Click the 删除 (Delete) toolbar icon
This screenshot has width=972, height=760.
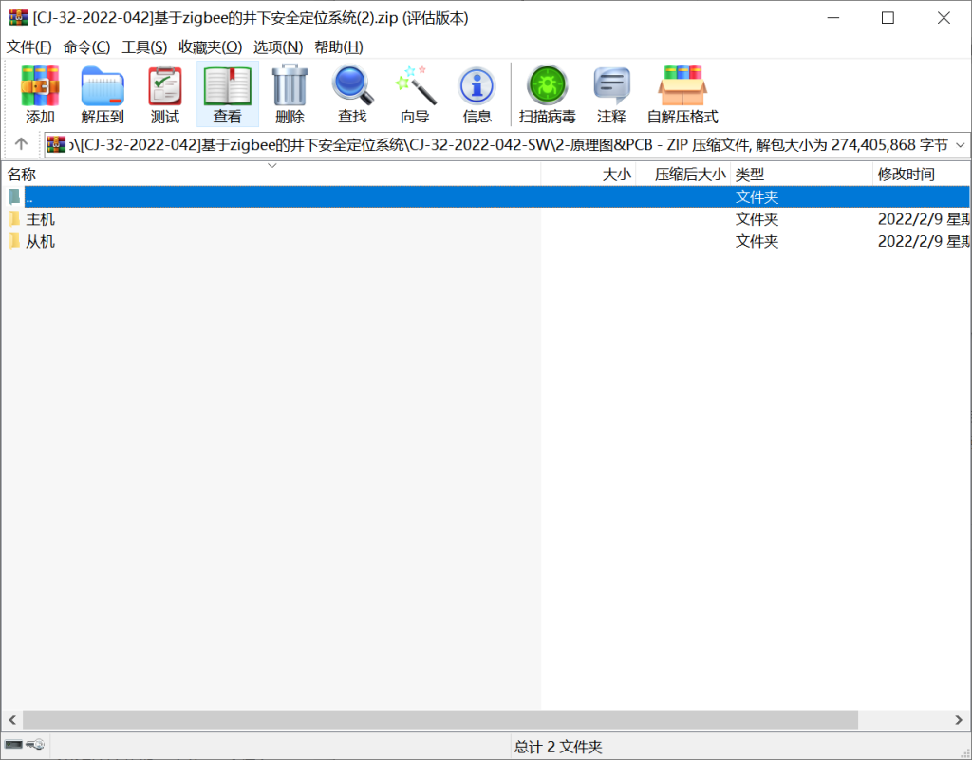click(x=290, y=93)
